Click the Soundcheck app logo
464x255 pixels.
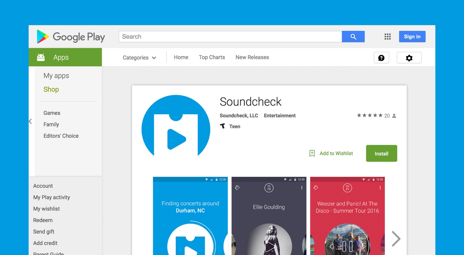point(176,128)
